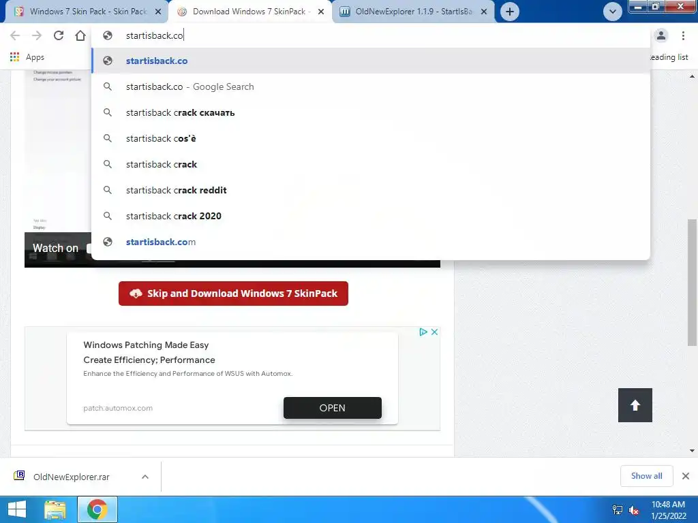Open Reading list in bookmarks bar
Image resolution: width=698 pixels, height=523 pixels.
[x=669, y=57]
